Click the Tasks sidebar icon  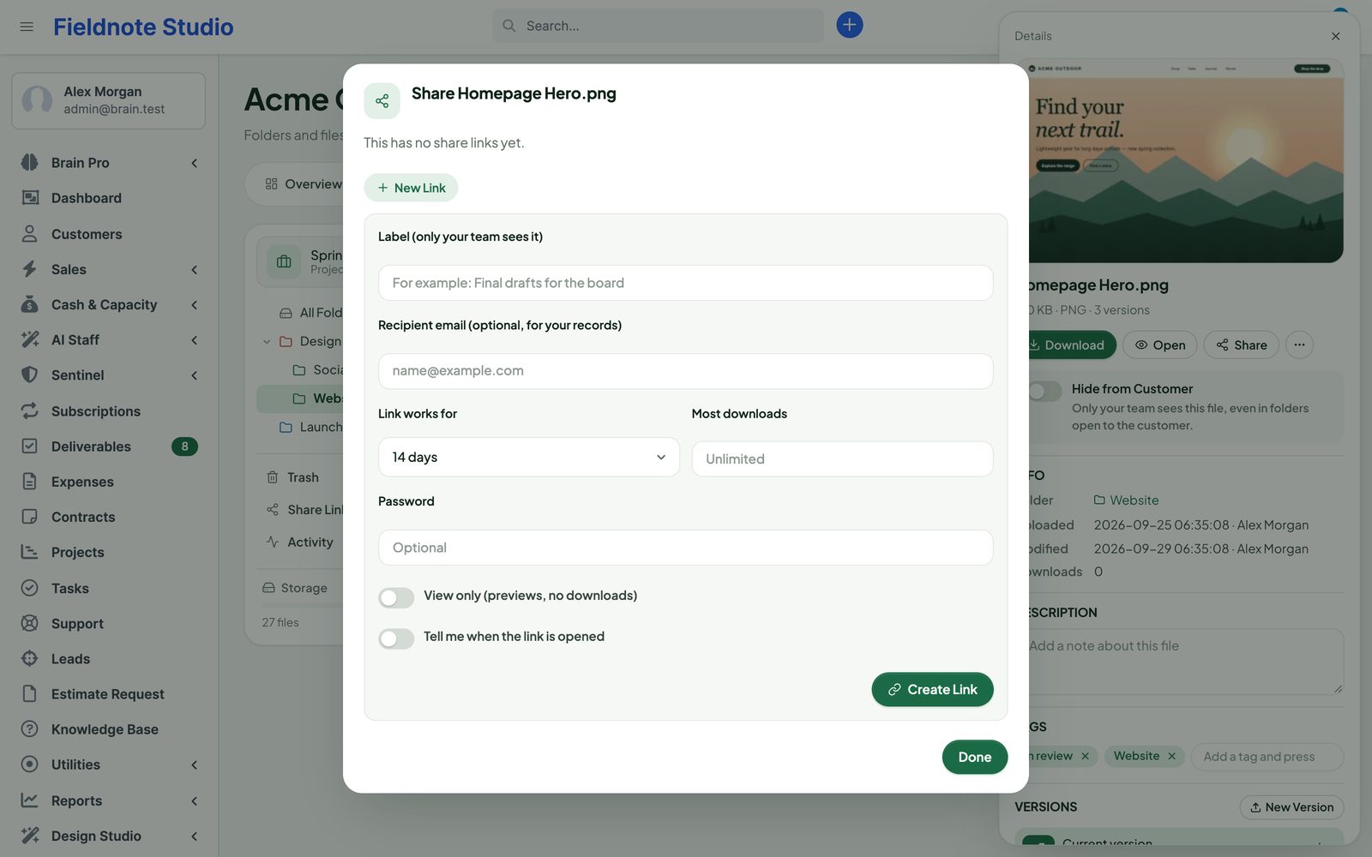coord(30,588)
